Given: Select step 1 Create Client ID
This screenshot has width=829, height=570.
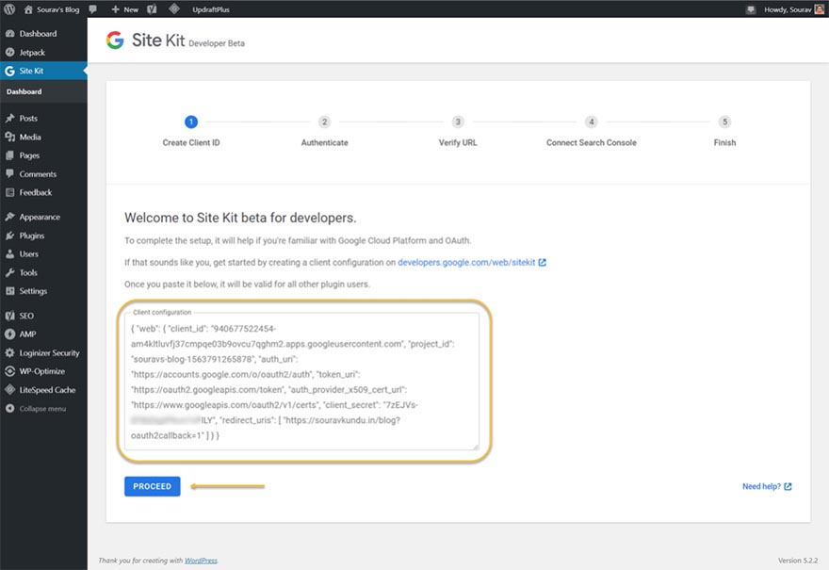Looking at the screenshot, I should point(191,131).
